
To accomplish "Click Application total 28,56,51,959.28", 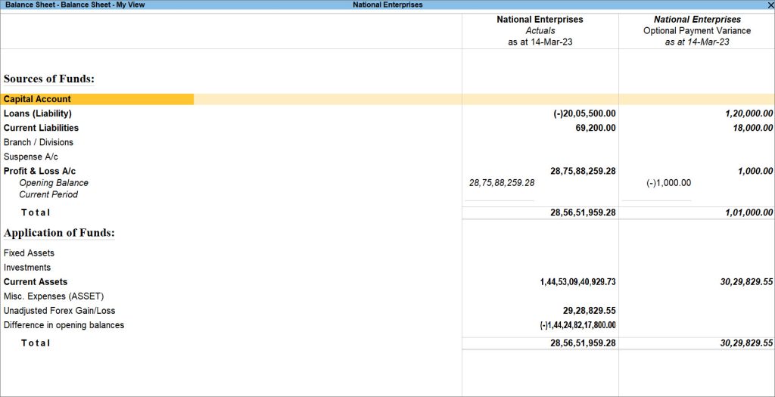I will coord(584,343).
